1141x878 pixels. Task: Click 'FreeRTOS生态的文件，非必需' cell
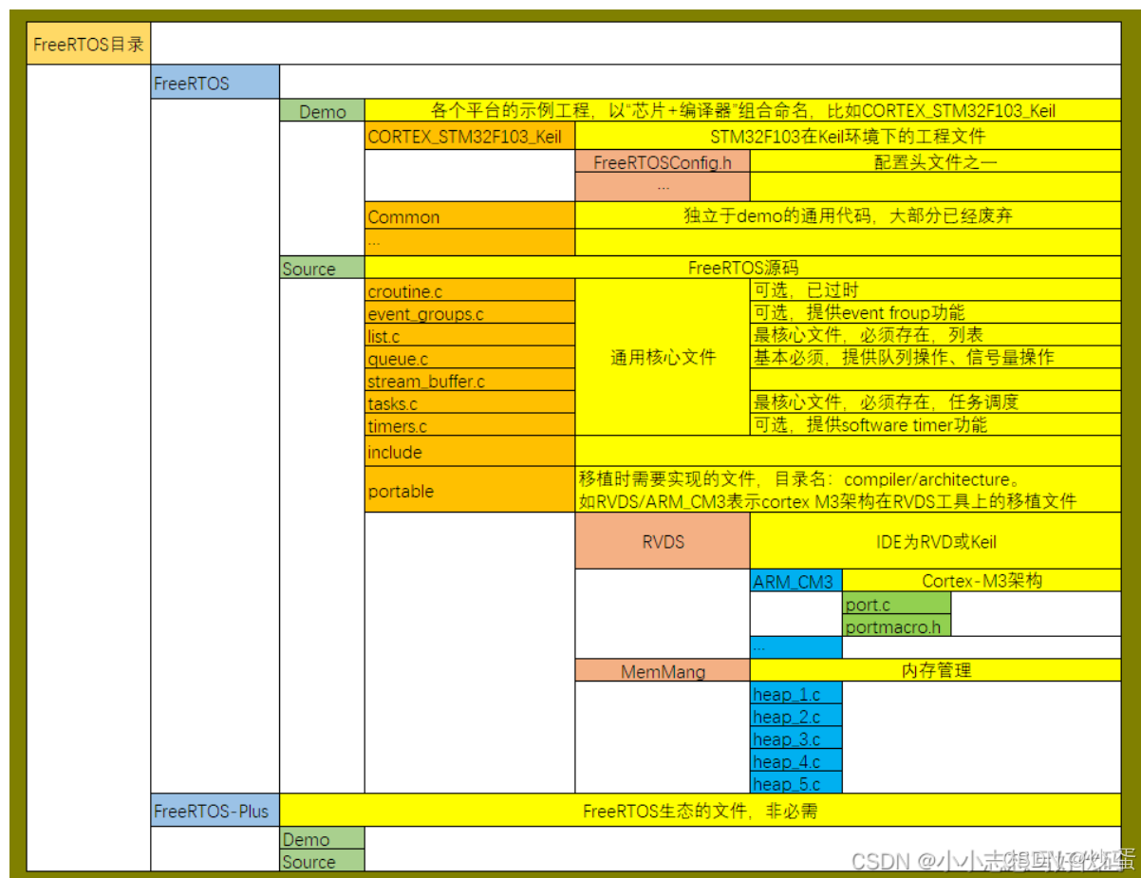701,811
